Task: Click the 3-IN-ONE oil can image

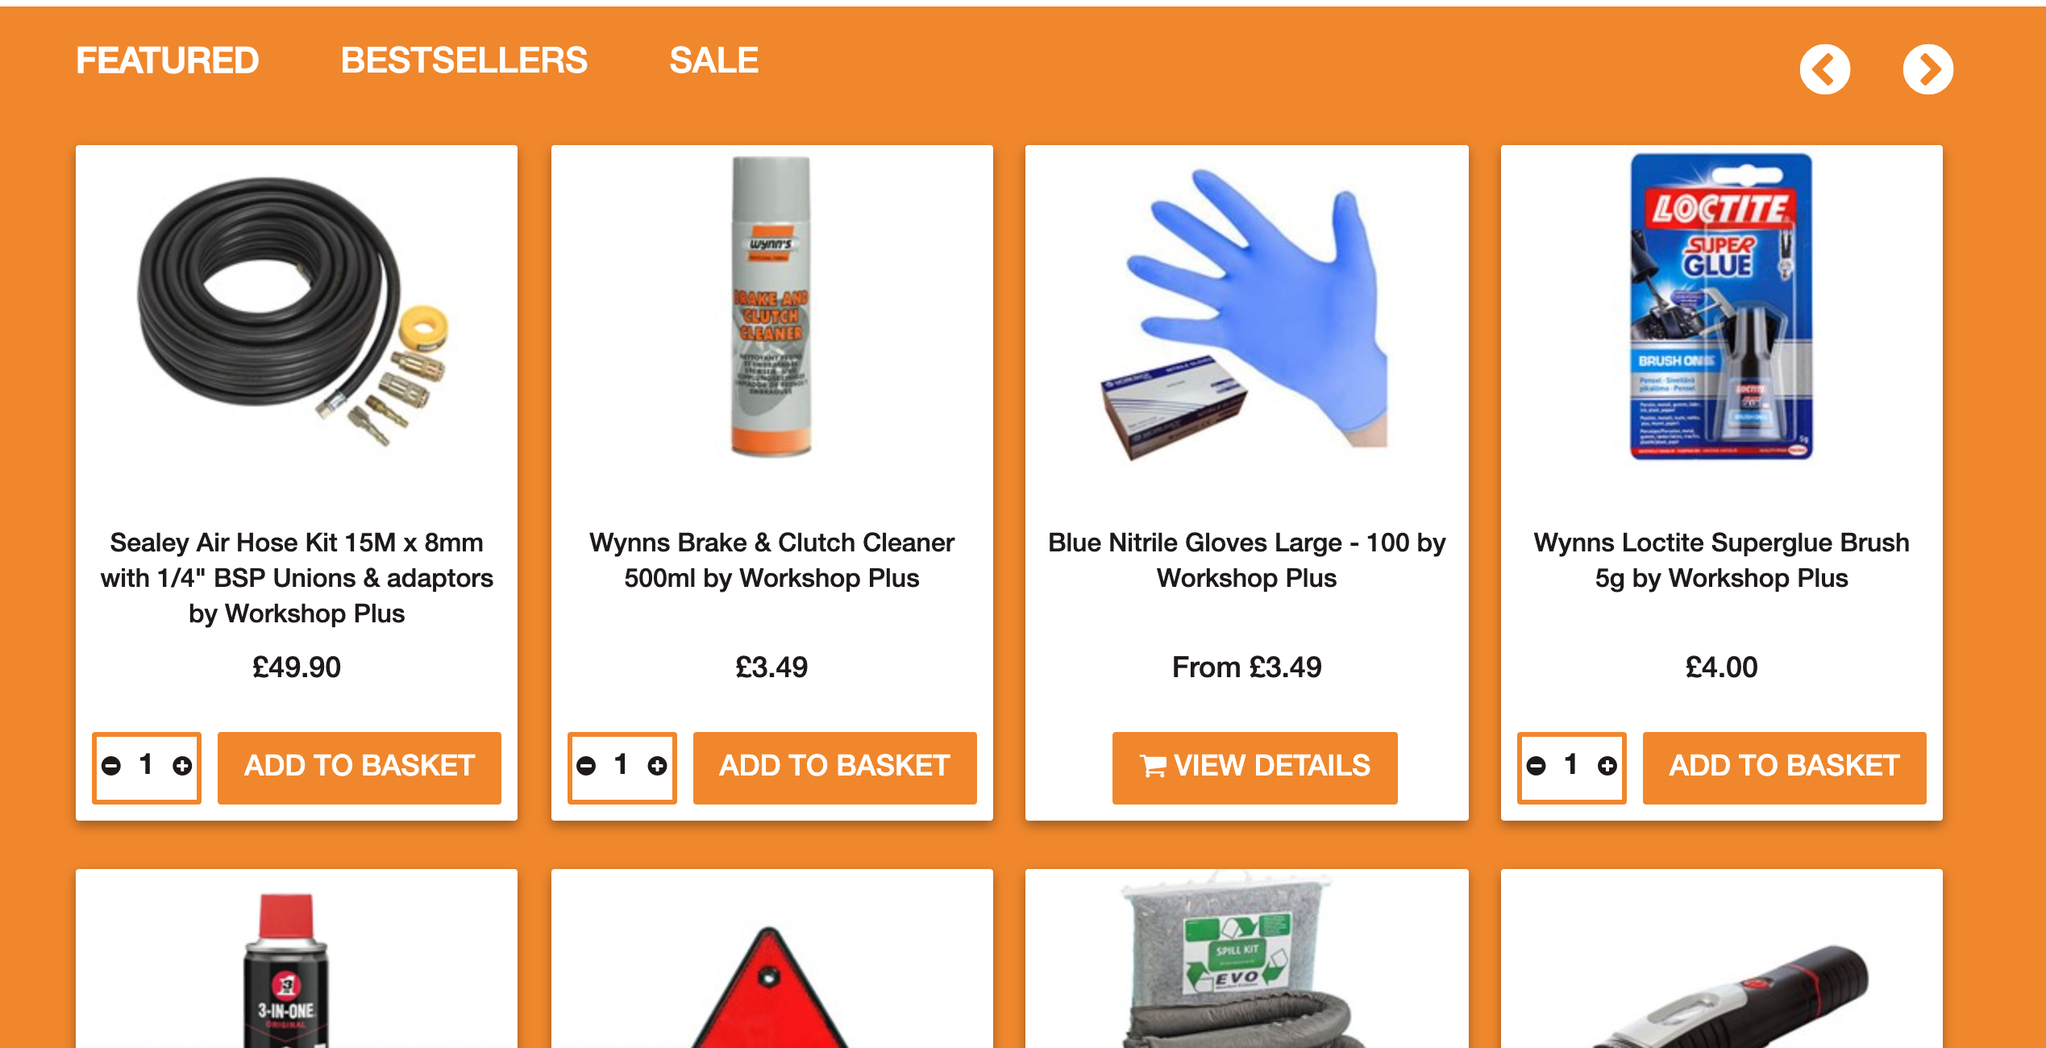Action: (287, 970)
